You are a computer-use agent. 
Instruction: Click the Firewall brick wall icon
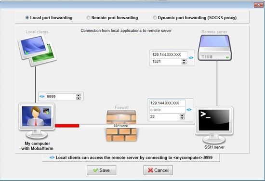(x=121, y=126)
